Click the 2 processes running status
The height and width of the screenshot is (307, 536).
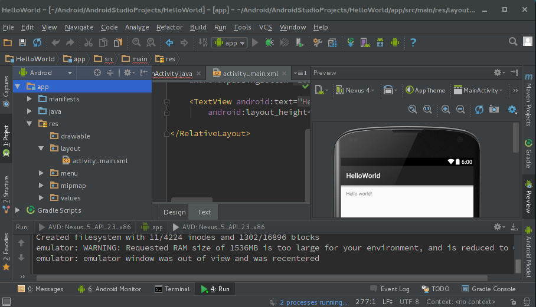313,302
